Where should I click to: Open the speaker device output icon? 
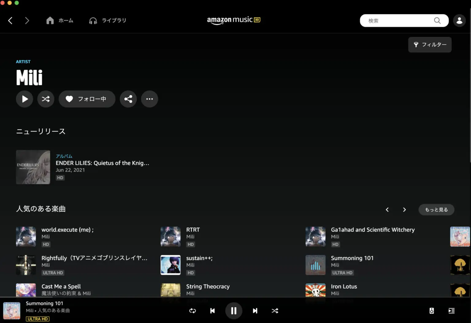(431, 311)
